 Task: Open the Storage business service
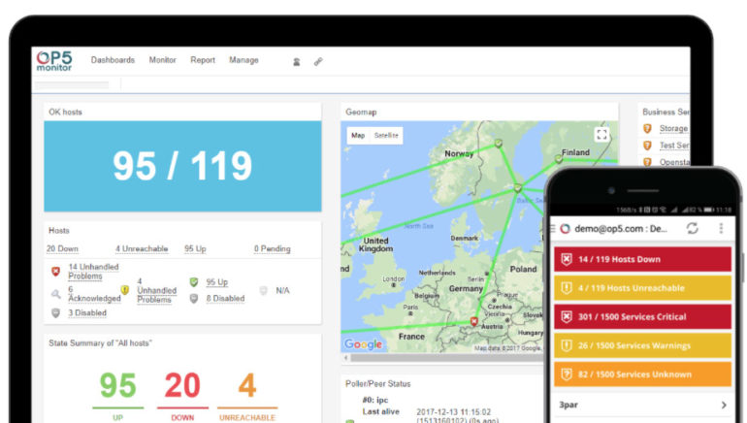point(673,128)
